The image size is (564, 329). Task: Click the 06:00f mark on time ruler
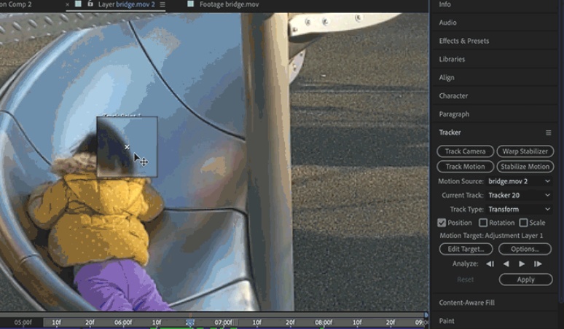(123, 322)
